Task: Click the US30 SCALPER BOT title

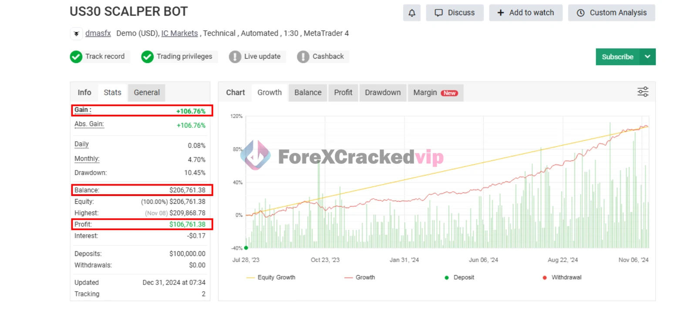Action: coord(129,12)
